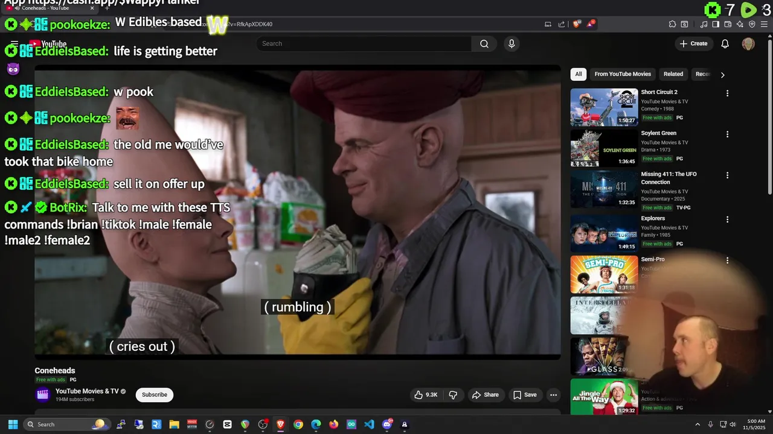773x434 pixels.
Task: Click the Coneheads video title text
Action: [55, 371]
